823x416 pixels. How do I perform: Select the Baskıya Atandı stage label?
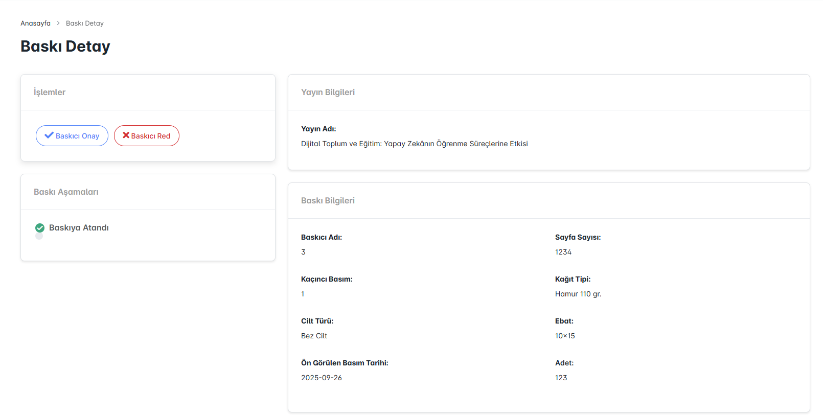(x=79, y=228)
